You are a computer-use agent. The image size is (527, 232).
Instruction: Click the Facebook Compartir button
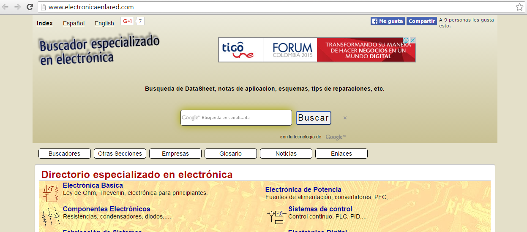tap(422, 21)
